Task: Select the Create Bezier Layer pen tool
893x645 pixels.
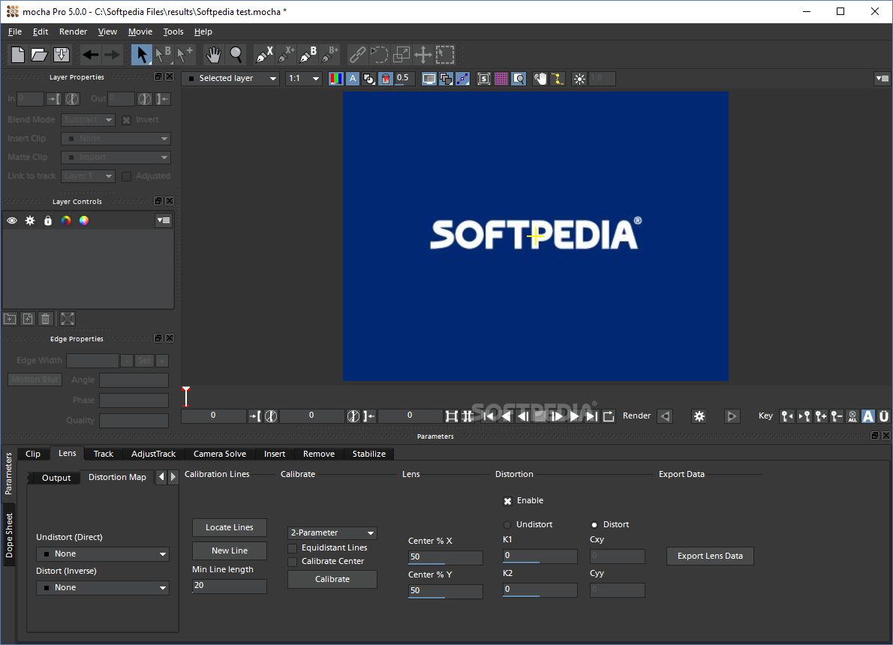Action: point(308,55)
